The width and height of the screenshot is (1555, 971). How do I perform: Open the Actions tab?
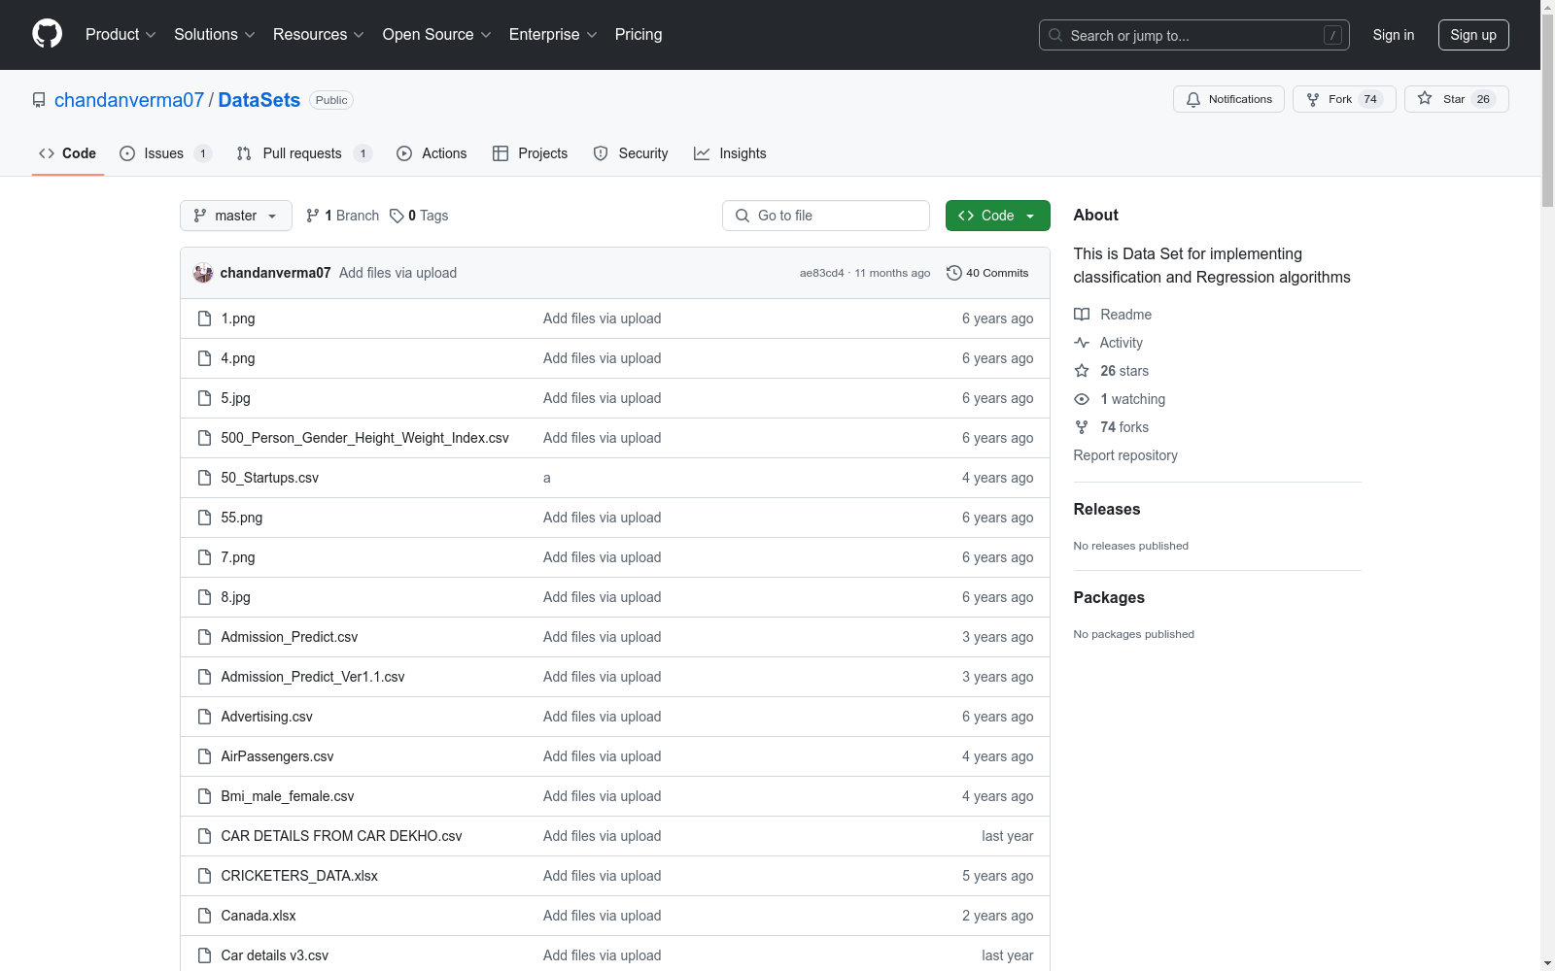[432, 153]
